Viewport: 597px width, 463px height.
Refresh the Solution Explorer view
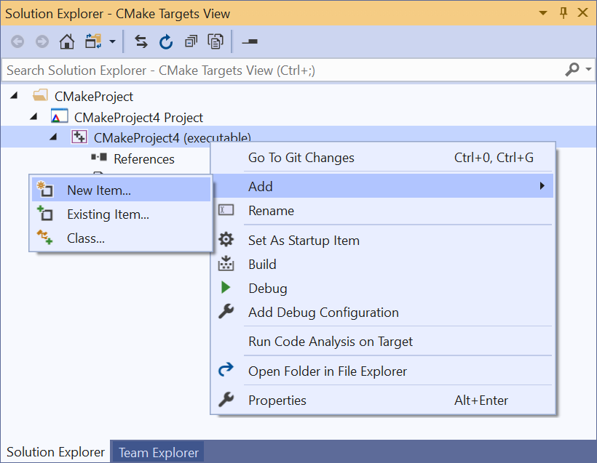(166, 41)
